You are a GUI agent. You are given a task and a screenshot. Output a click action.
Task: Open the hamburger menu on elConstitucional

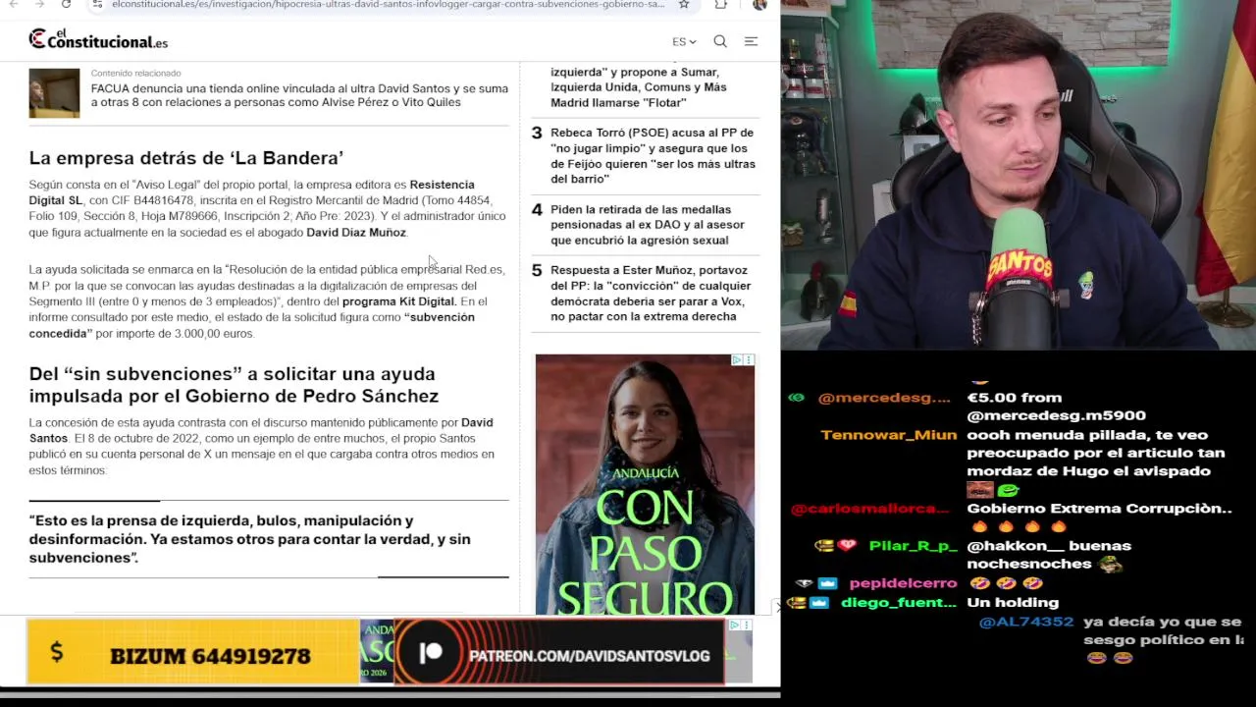[751, 41]
